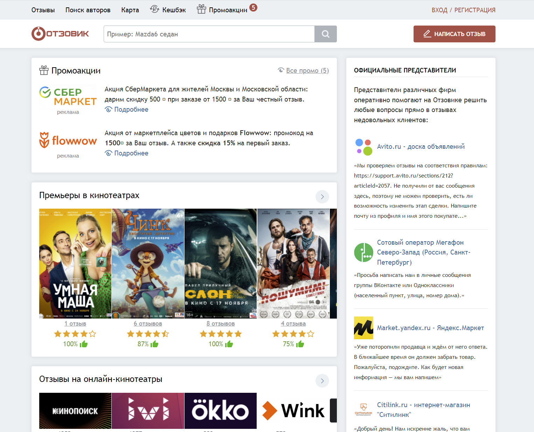Open the Avito.ru - доска объявлений link
Viewport: 534px width, 432px height.
pyautogui.click(x=421, y=147)
